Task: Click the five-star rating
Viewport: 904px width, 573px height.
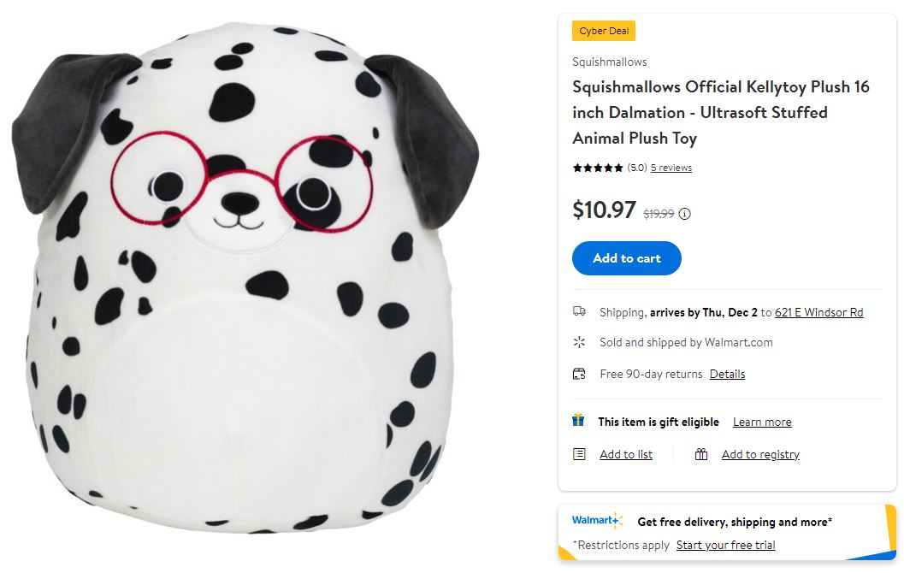Action: coord(598,168)
